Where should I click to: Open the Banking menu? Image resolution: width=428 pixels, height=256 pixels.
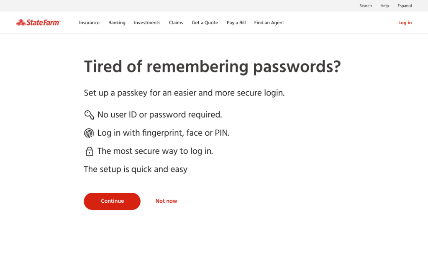117,23
